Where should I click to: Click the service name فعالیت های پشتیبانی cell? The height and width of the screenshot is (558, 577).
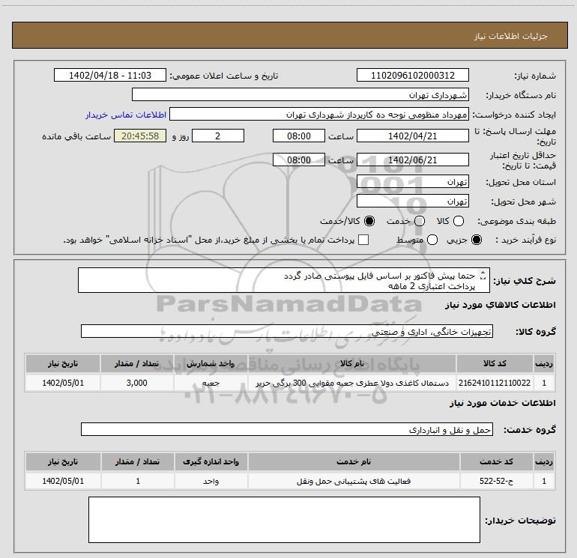pyautogui.click(x=354, y=481)
